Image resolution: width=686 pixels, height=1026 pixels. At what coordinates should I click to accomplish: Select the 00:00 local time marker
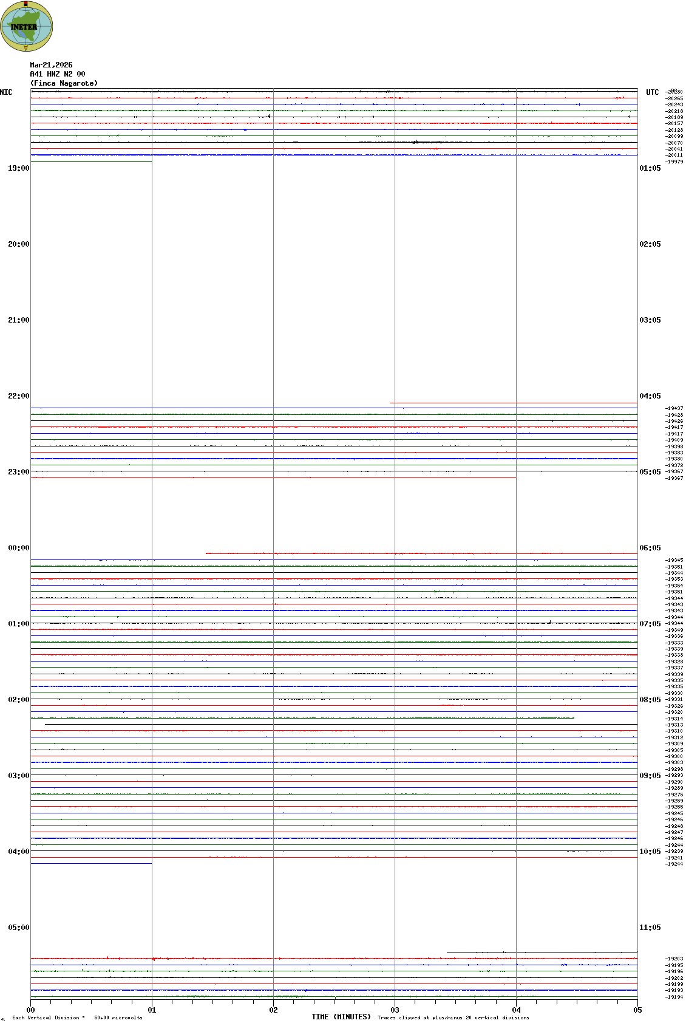[18, 548]
